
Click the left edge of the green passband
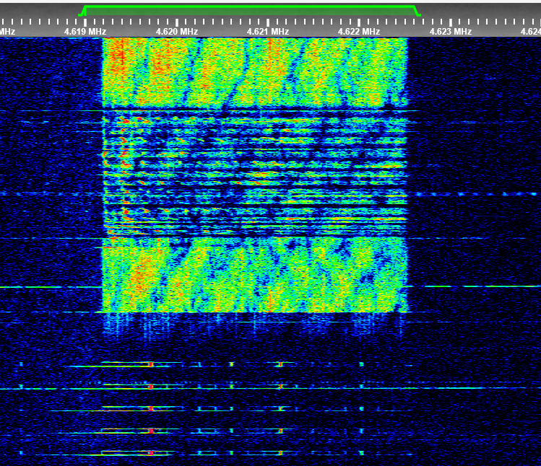(x=82, y=11)
